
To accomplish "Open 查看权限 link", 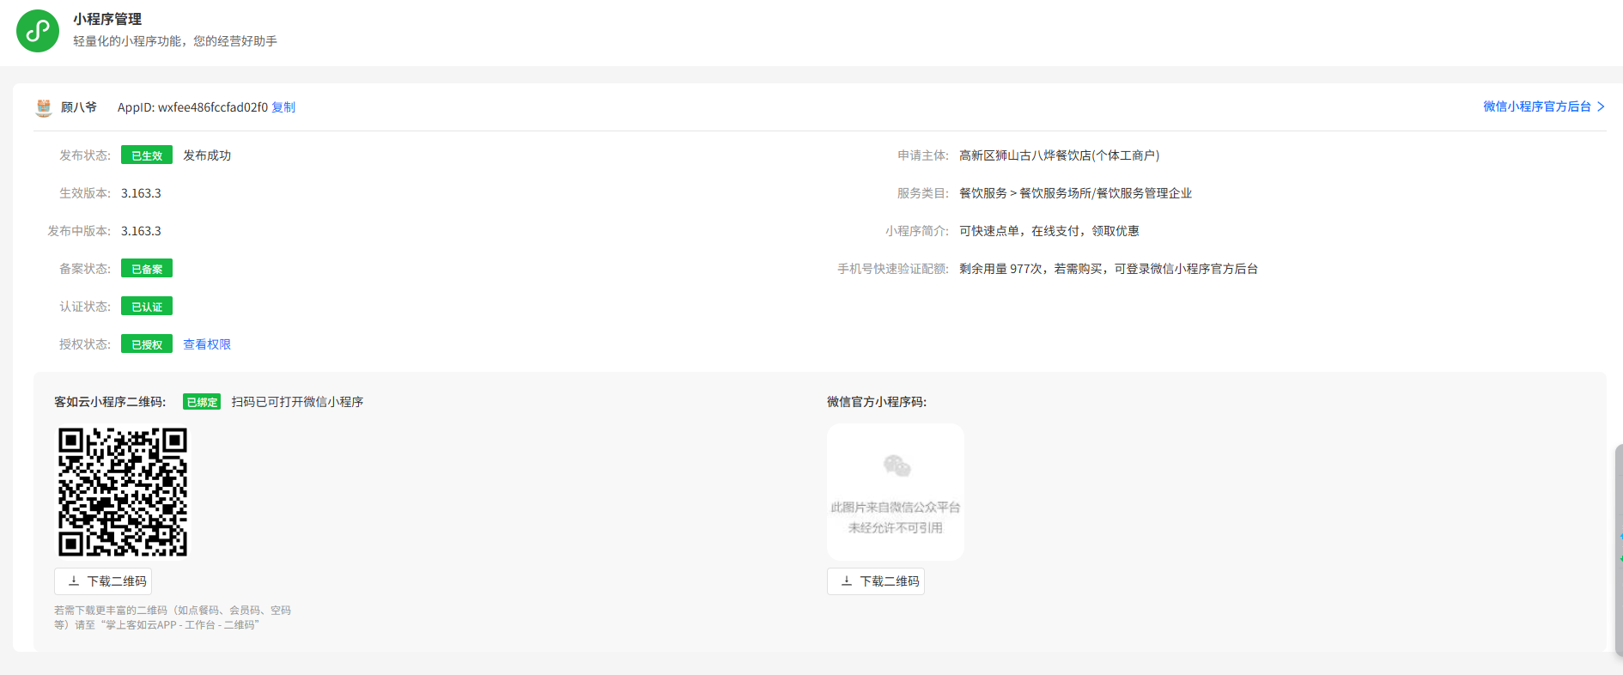I will [207, 344].
